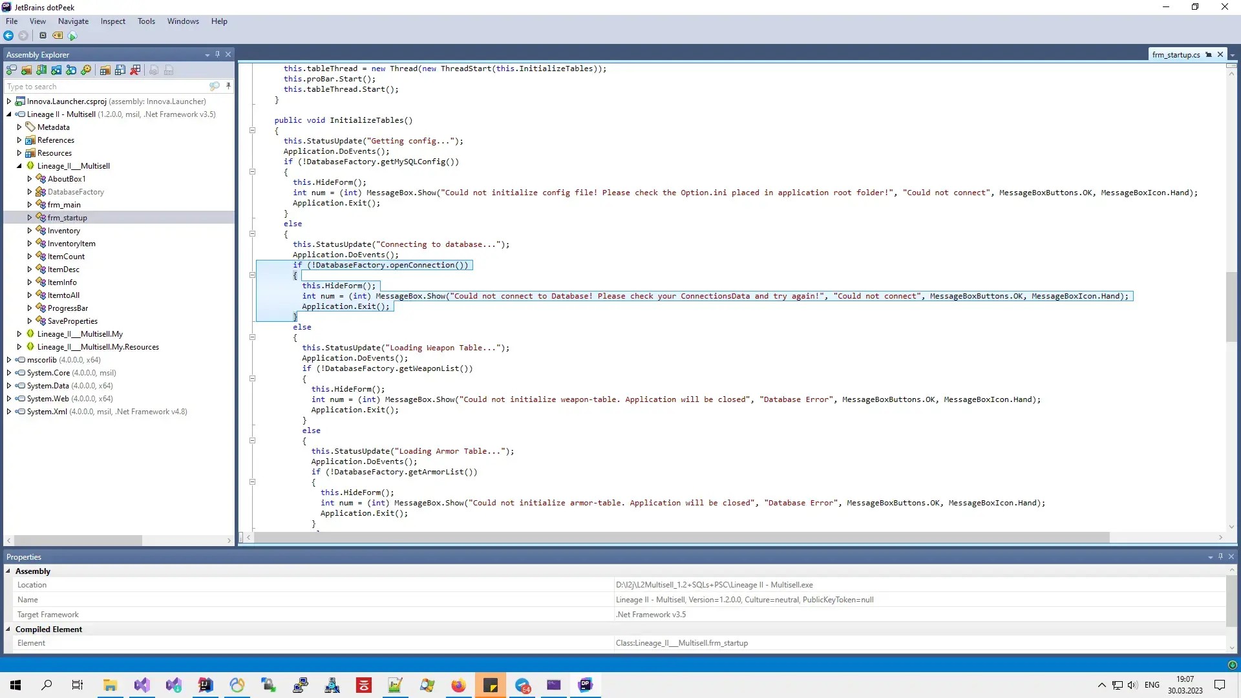Open a saved assembly list

pyautogui.click(x=105, y=70)
